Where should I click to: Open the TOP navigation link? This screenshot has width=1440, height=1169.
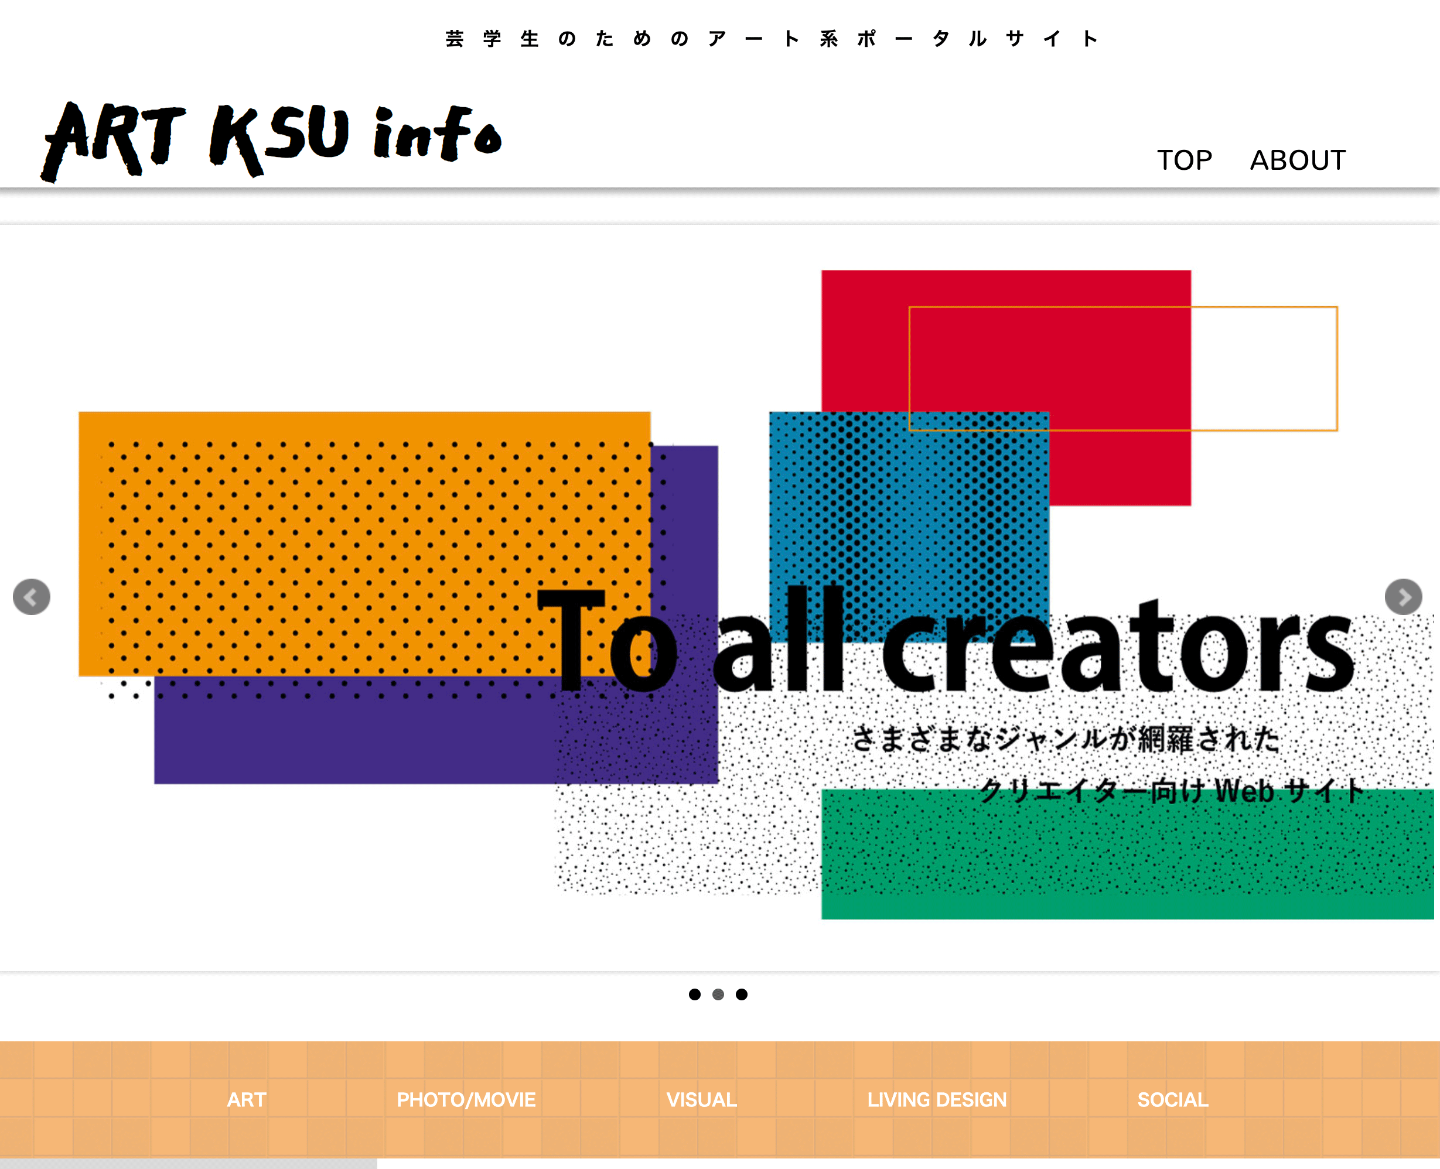tap(1184, 160)
